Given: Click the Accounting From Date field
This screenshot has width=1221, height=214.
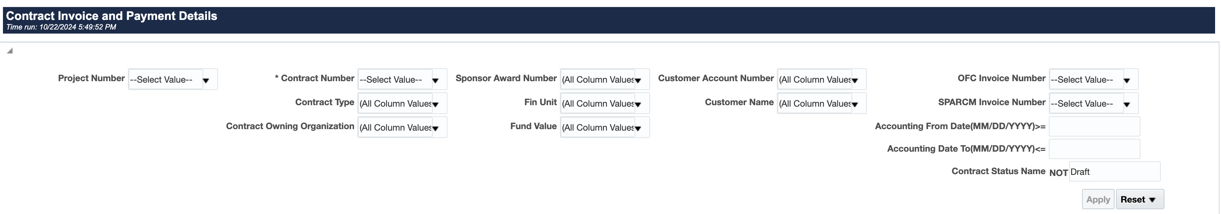Looking at the screenshot, I should 1094,127.
